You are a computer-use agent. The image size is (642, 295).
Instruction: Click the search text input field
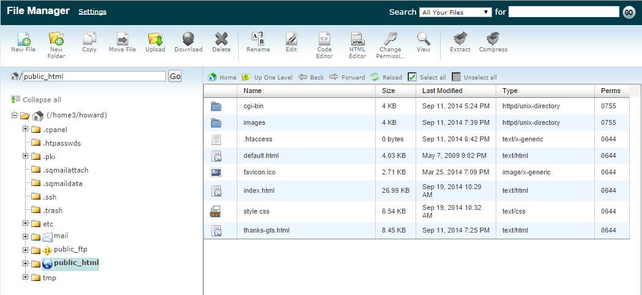click(564, 12)
